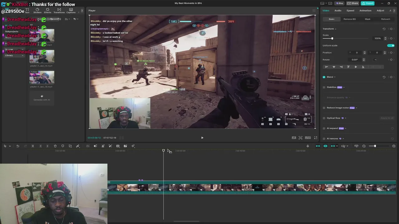Click the zoom in timeline icon
Screen dimensions: 399x224
click(394, 146)
